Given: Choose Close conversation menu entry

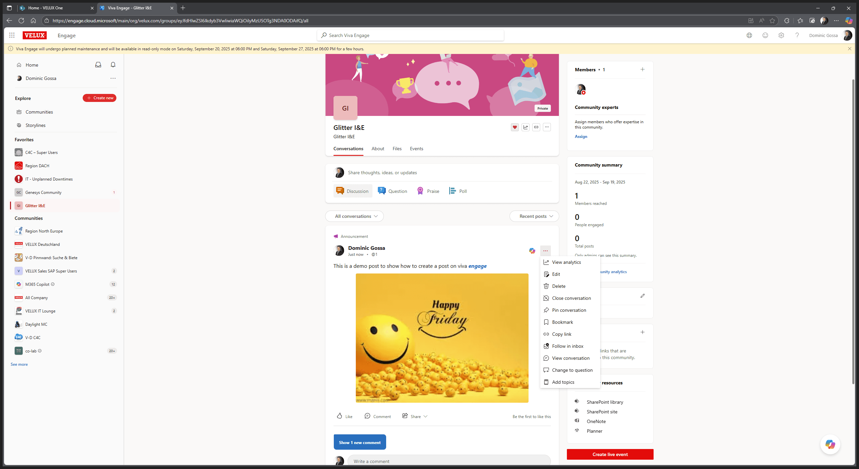Looking at the screenshot, I should tap(570, 298).
